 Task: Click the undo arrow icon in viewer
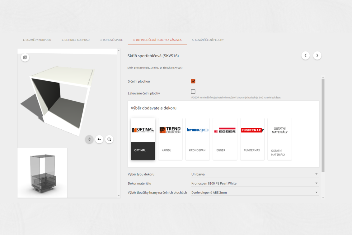click(x=99, y=139)
